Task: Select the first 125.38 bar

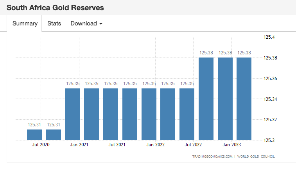Action: pyautogui.click(x=206, y=99)
